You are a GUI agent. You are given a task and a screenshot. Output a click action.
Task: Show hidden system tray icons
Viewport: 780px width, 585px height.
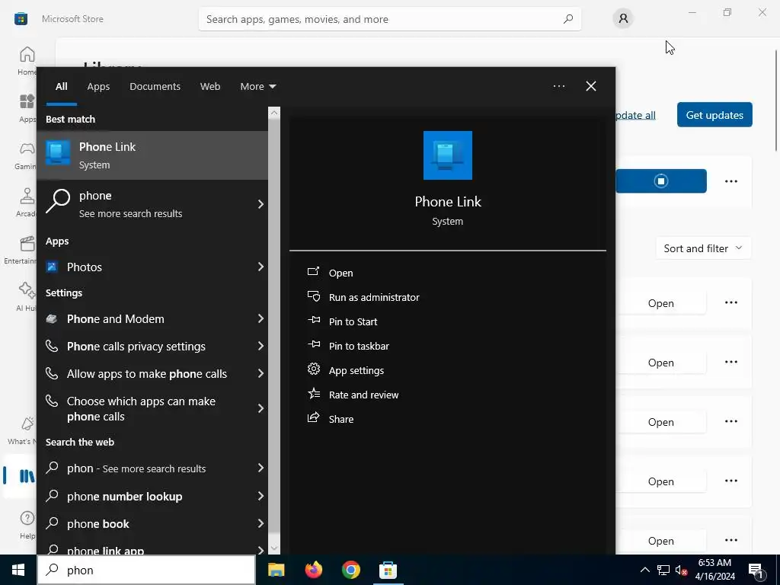click(x=644, y=570)
